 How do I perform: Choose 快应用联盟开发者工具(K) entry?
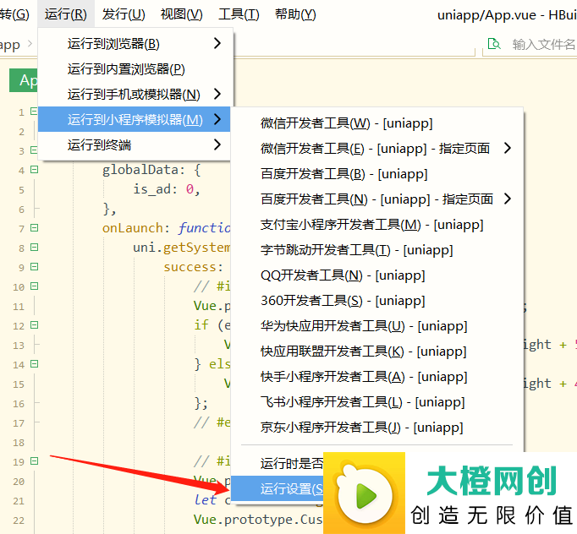(376, 351)
